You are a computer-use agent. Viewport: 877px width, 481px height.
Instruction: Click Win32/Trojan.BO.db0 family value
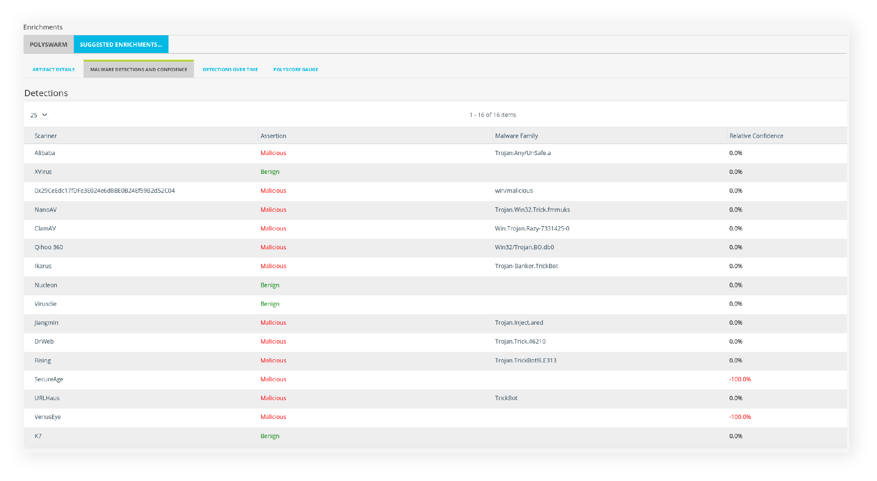tap(524, 247)
